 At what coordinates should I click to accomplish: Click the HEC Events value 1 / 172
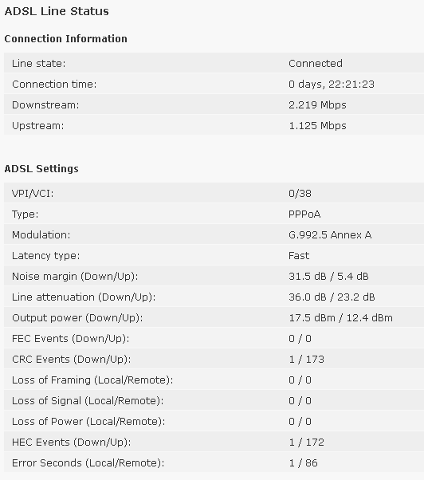coord(306,443)
